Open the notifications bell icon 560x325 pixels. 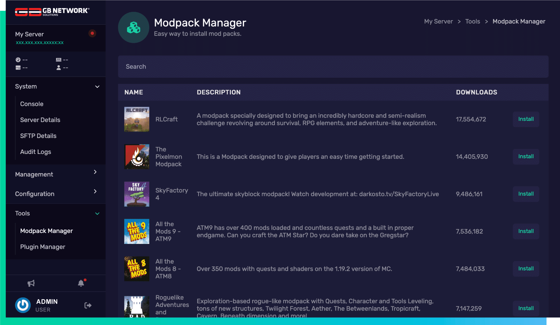point(81,283)
